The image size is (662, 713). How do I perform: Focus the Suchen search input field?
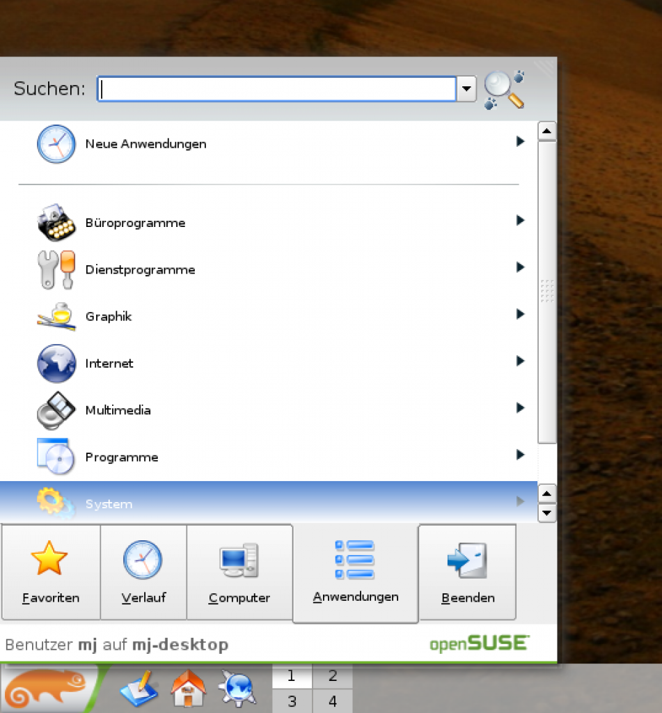click(276, 88)
